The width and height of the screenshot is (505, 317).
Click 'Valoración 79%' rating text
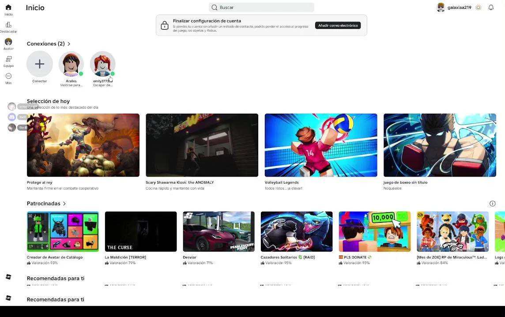pyautogui.click(x=122, y=263)
